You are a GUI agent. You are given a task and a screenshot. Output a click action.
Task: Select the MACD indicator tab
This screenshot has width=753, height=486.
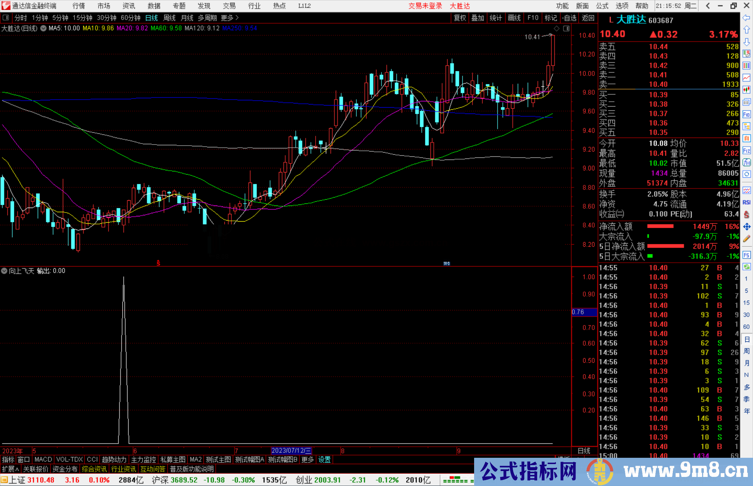(x=43, y=460)
